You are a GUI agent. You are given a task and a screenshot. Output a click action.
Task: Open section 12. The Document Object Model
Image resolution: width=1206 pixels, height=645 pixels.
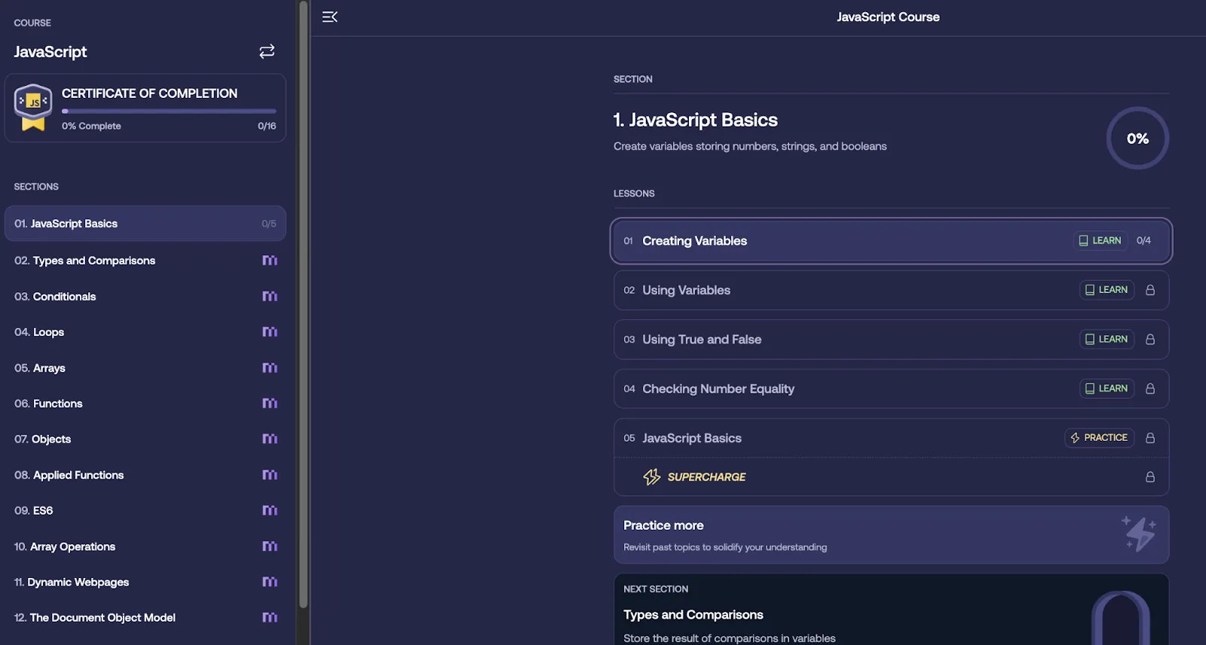coord(145,618)
